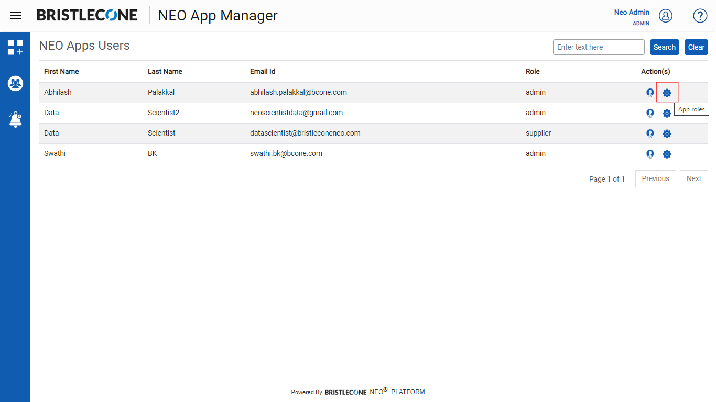This screenshot has height=402, width=716.
Task: Open the help question mark icon
Action: (x=700, y=16)
